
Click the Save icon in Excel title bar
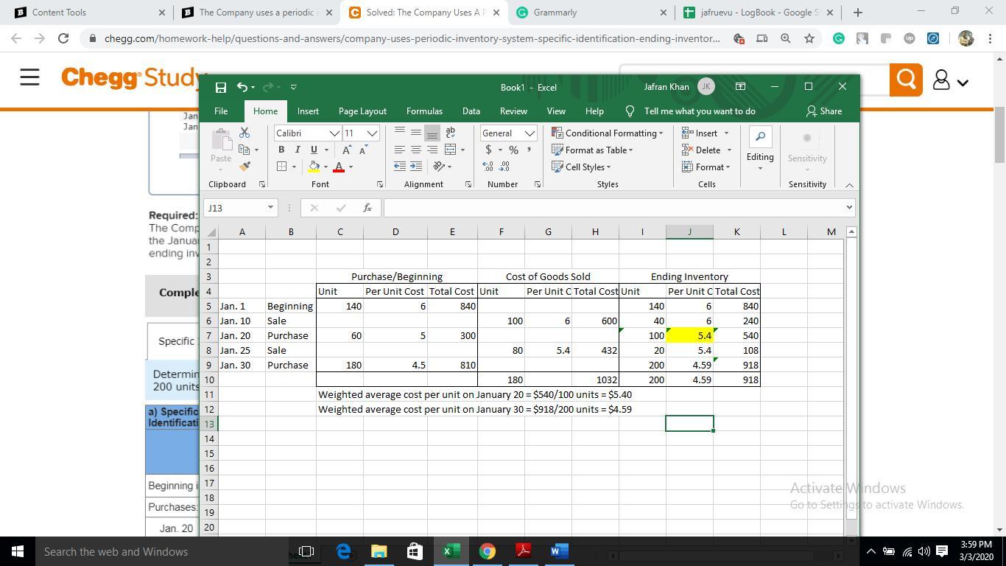click(220, 87)
